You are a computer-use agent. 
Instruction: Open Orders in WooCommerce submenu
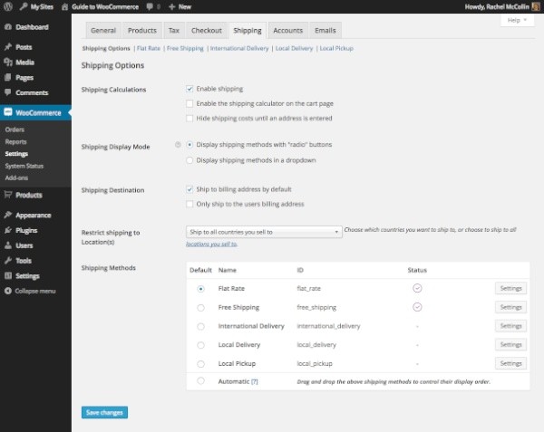click(15, 130)
